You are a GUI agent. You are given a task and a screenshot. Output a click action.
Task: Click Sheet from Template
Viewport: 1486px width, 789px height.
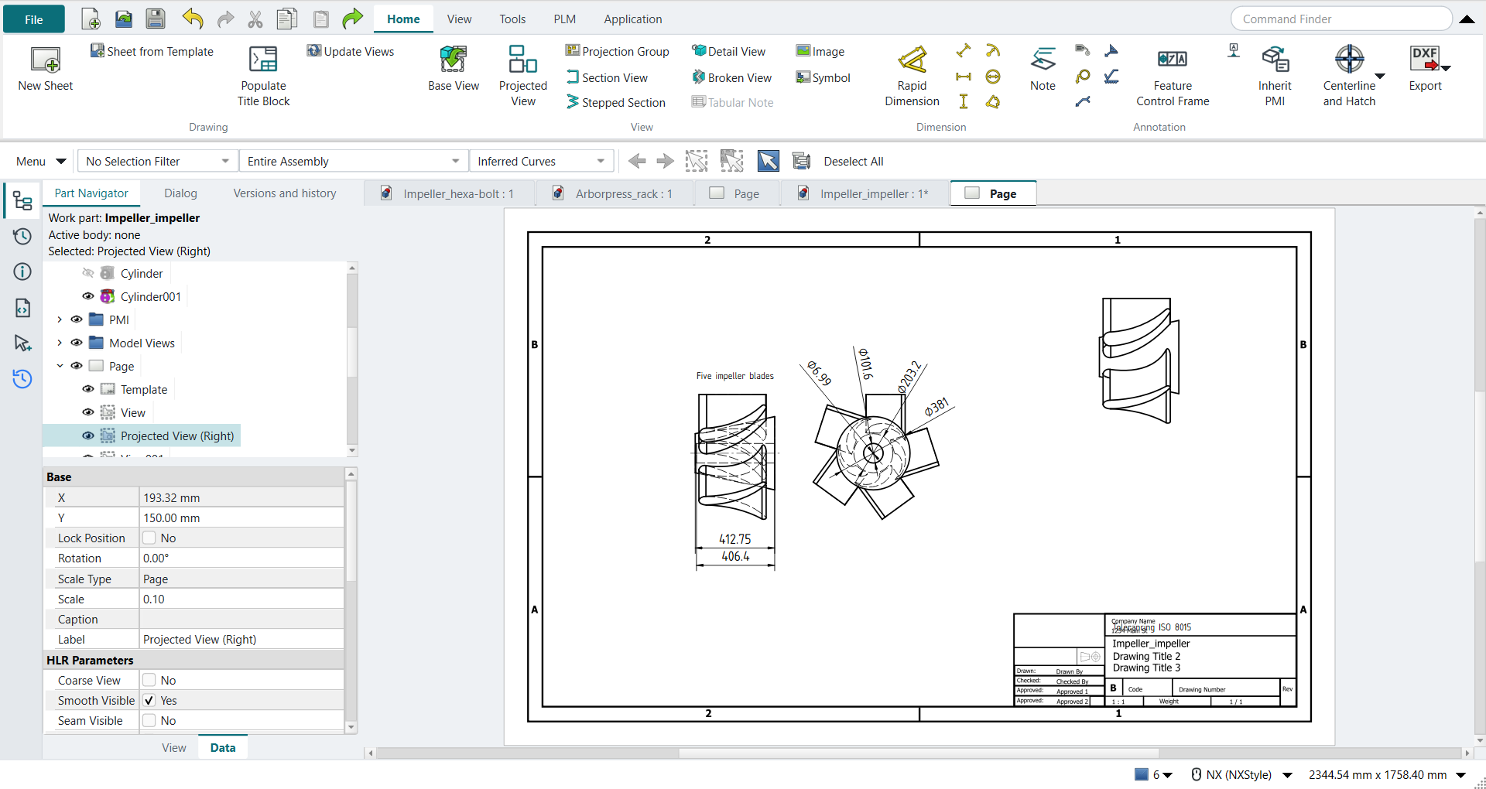click(152, 51)
